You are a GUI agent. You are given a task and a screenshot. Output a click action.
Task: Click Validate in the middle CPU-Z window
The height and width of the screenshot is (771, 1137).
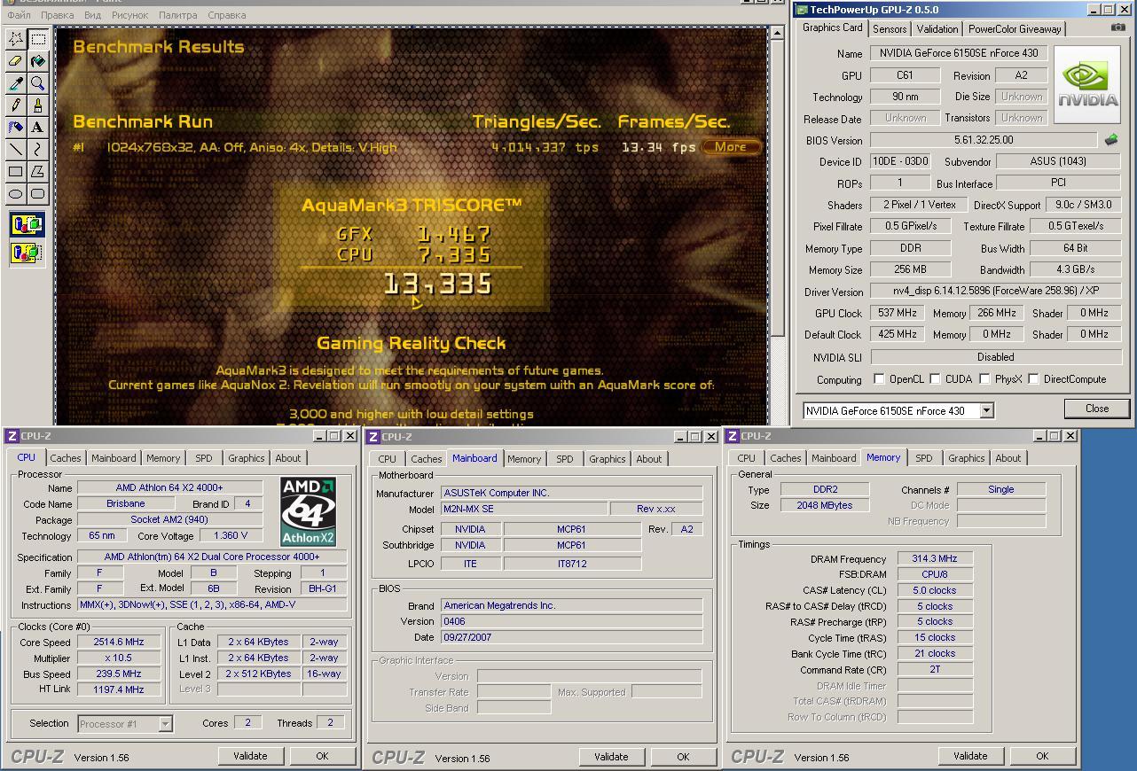click(x=611, y=757)
